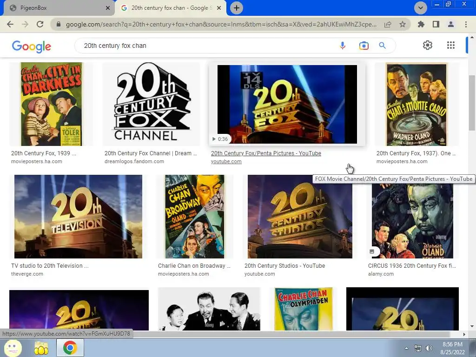Viewport: 476px width, 357px height.
Task: Select the 20th century fox chan tab
Action: pyautogui.click(x=170, y=8)
